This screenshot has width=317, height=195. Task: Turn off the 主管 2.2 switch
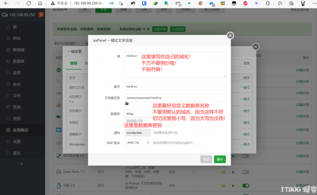[246, 186]
